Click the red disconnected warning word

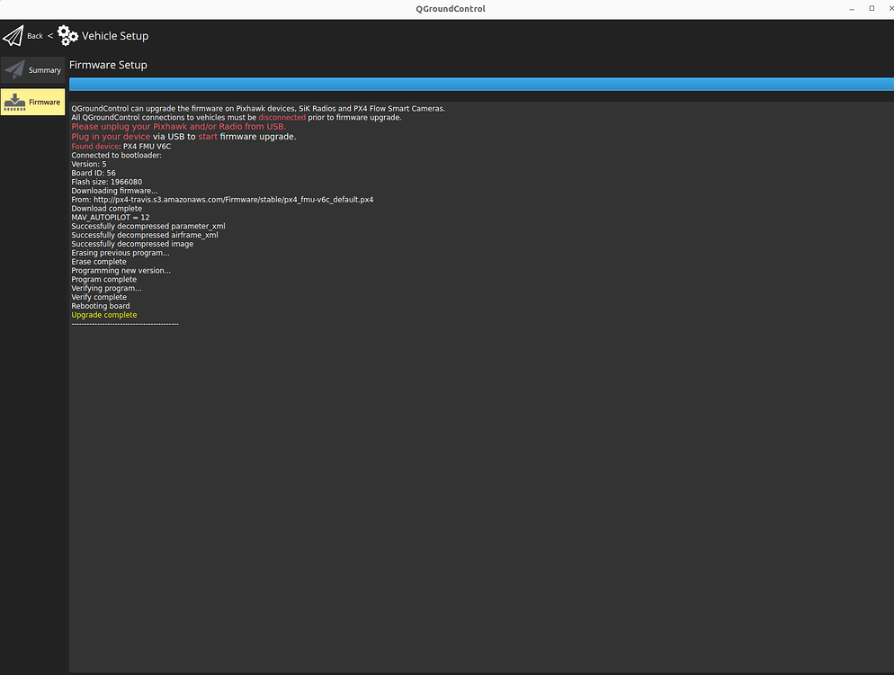[x=282, y=117]
